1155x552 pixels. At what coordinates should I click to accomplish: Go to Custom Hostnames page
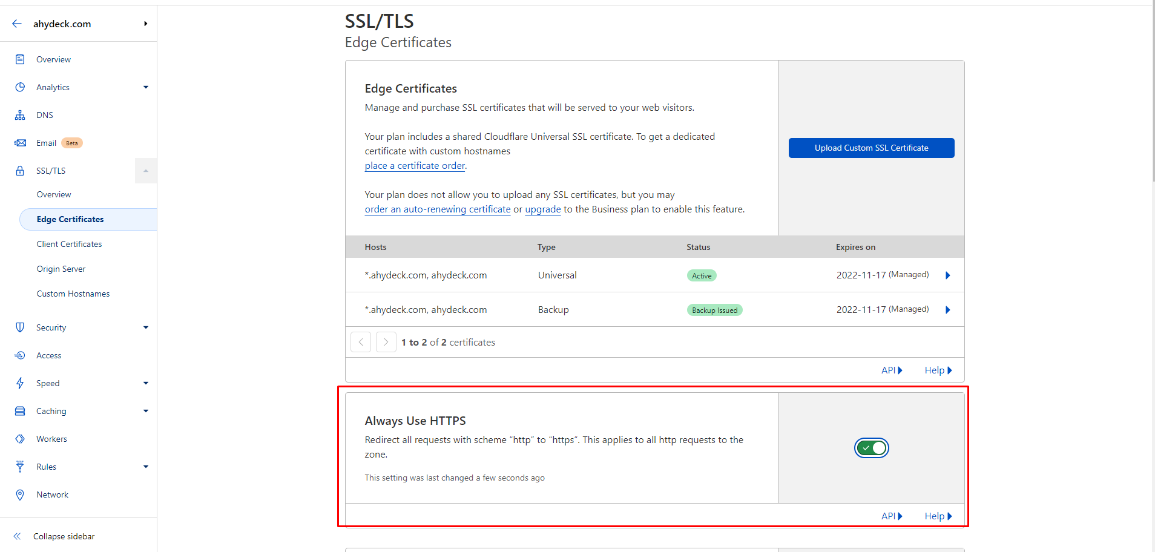pos(73,294)
